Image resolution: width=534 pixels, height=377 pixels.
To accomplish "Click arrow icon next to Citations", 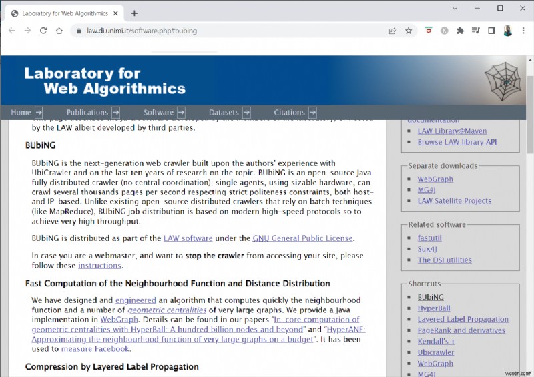I will coord(312,112).
